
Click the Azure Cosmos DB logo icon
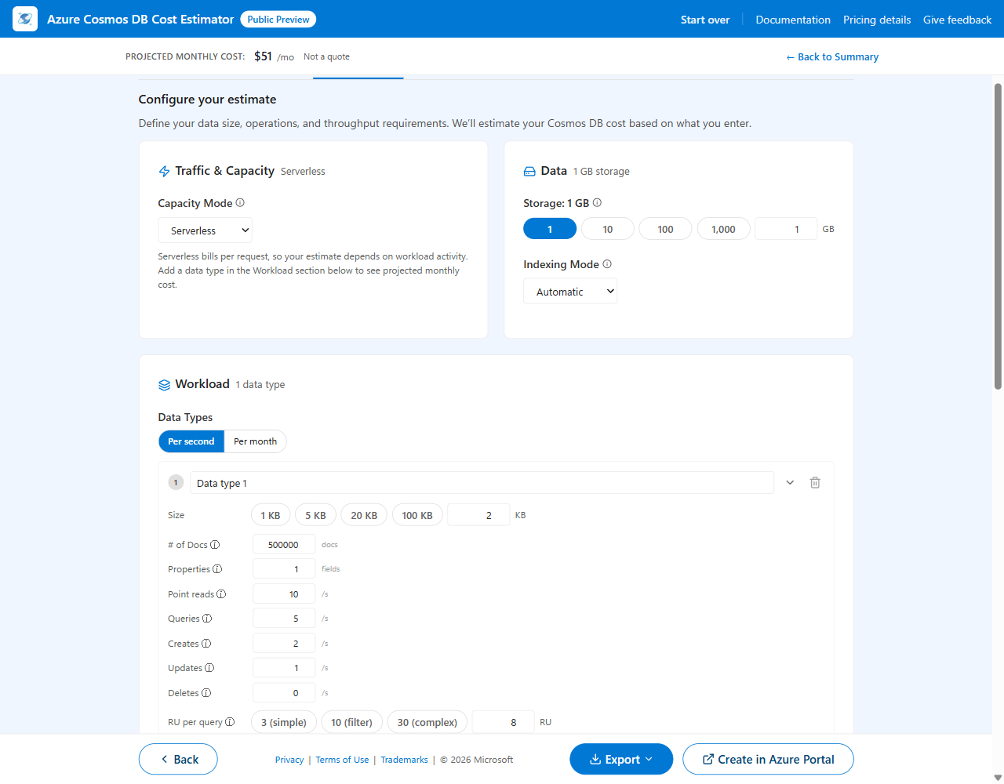tap(25, 19)
